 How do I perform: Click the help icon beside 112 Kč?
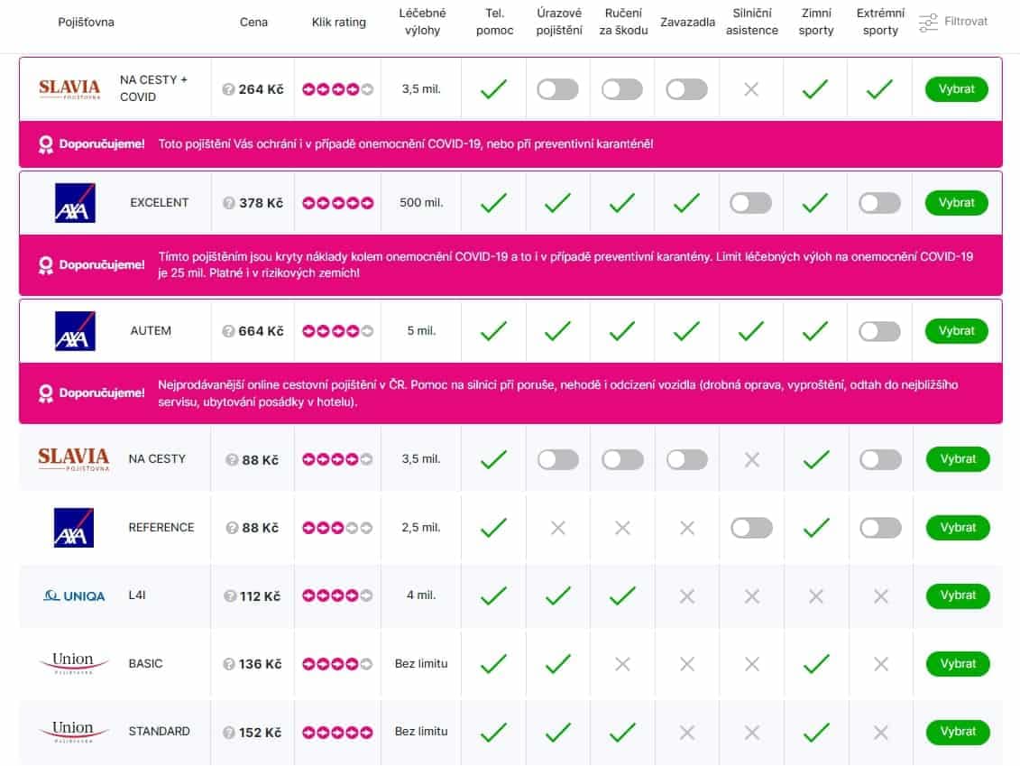click(230, 596)
